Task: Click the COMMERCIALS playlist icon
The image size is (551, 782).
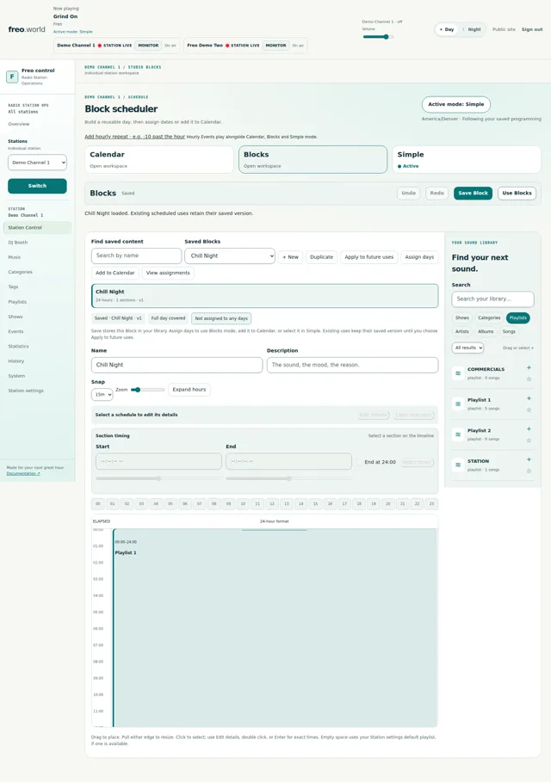Action: click(458, 373)
